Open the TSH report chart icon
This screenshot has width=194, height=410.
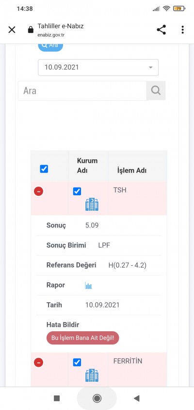[x=88, y=285]
